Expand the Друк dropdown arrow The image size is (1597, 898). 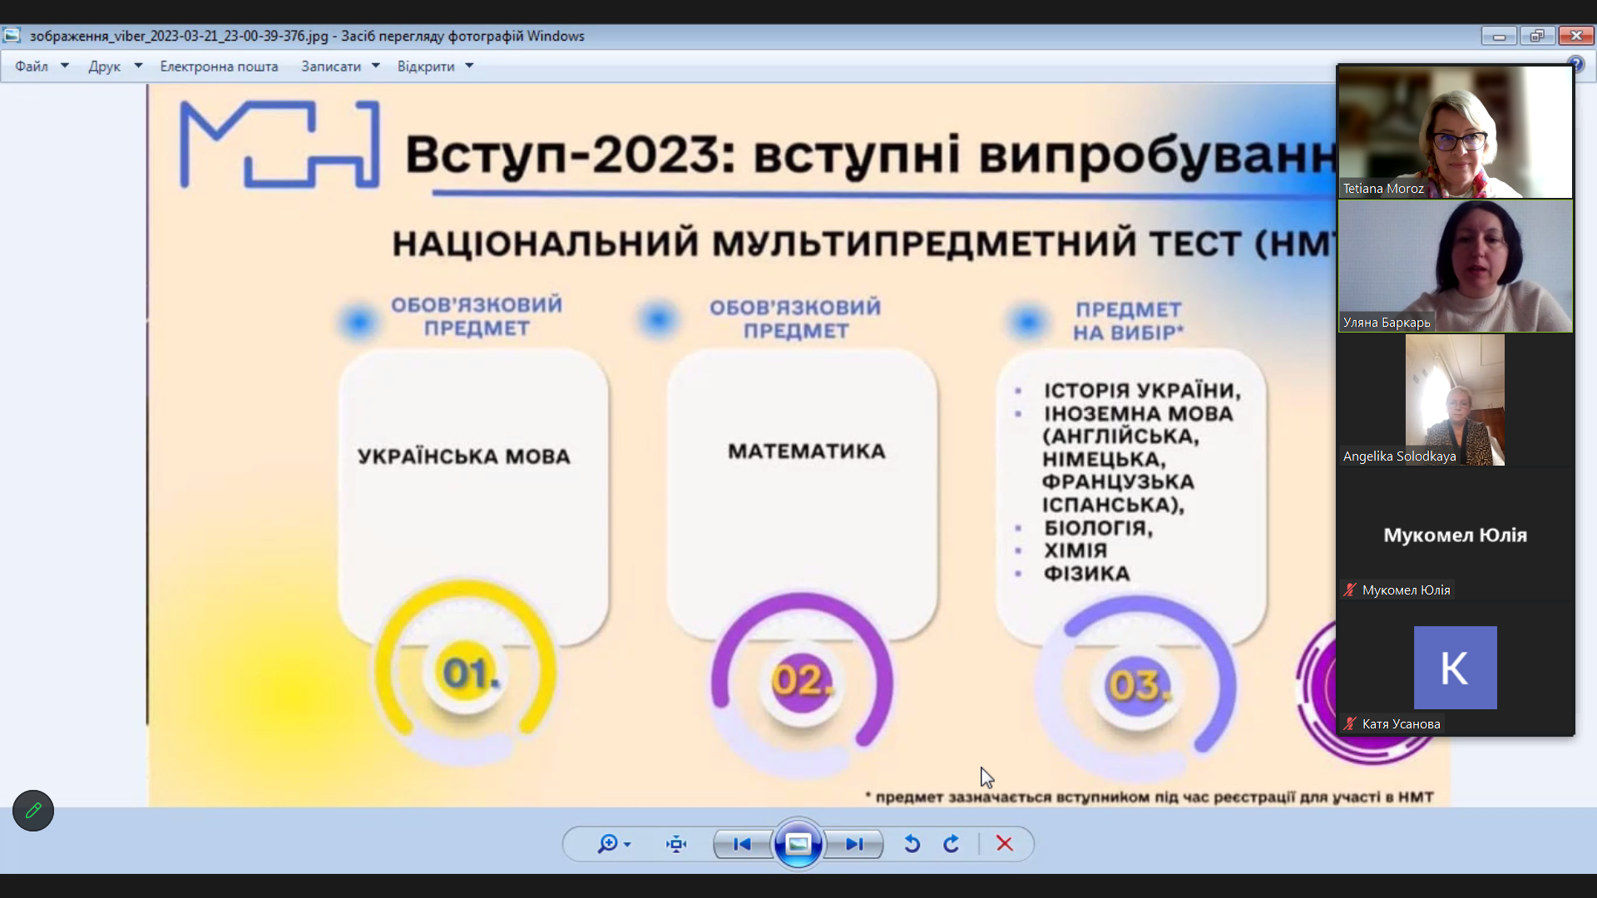[x=138, y=66]
